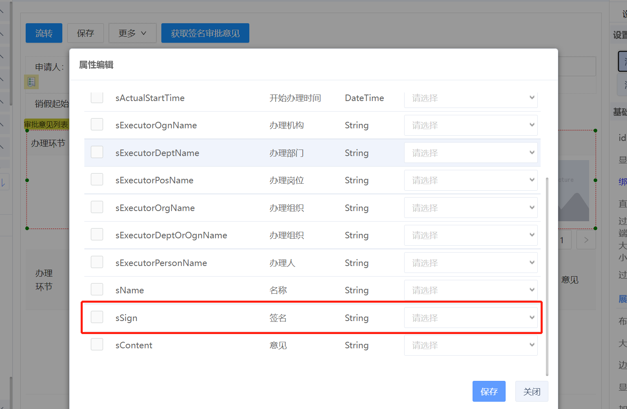
Task: Click the list icon below 申请人 label
Action: [31, 82]
